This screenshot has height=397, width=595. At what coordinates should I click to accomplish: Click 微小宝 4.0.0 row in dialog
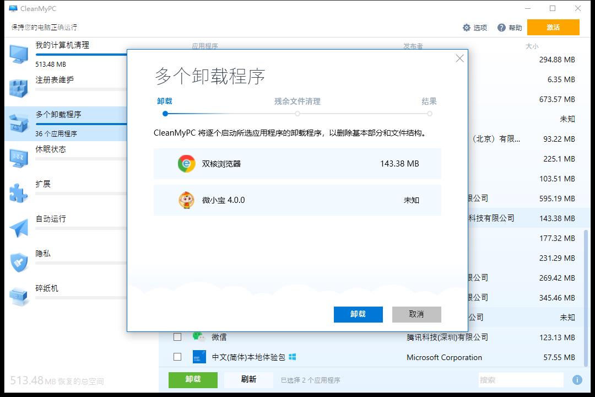[x=297, y=200]
